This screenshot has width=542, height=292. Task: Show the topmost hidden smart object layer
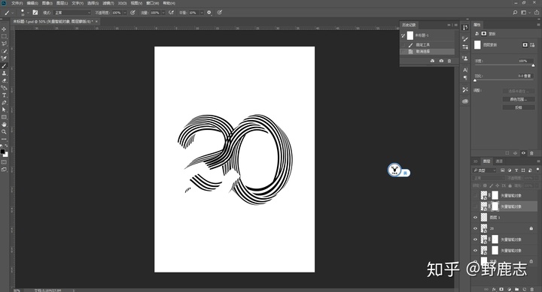click(475, 195)
